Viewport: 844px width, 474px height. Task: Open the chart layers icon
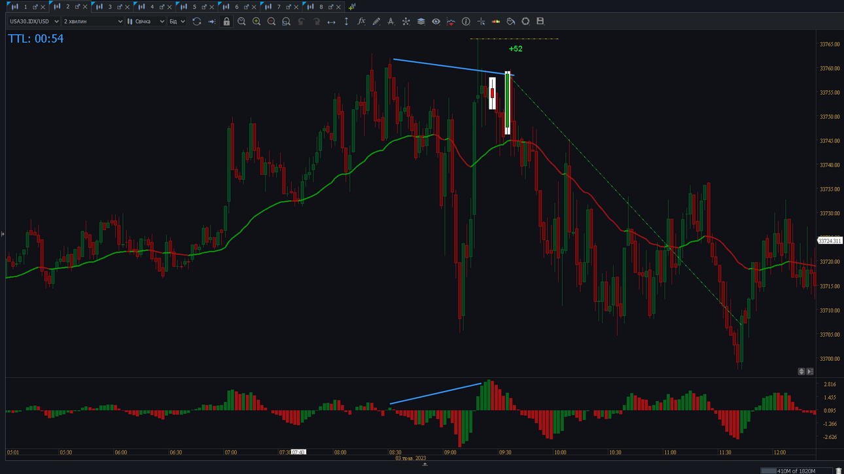pyautogui.click(x=421, y=22)
